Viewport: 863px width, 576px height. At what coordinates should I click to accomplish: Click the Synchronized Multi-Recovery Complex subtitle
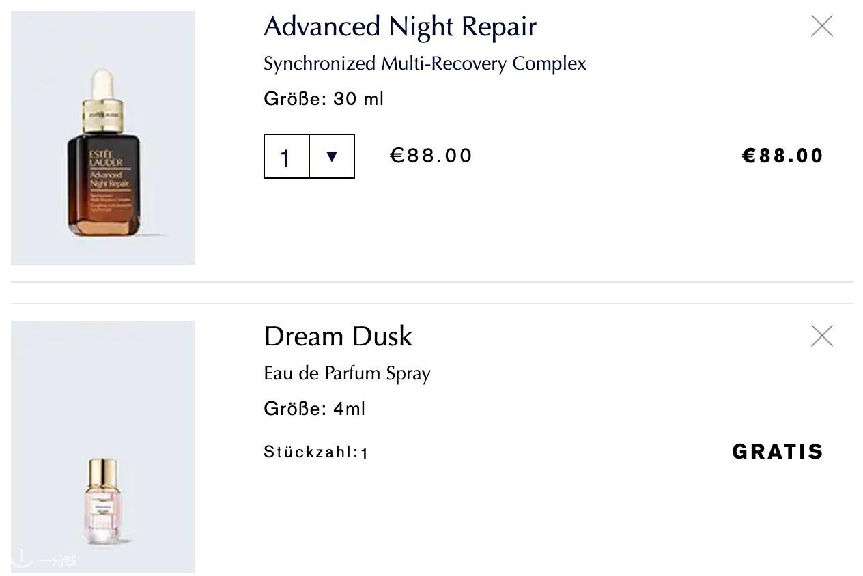click(x=425, y=63)
